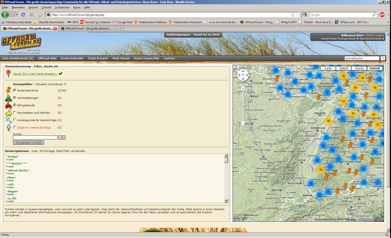Click the blue uncategorized entries icon

pos(8,120)
